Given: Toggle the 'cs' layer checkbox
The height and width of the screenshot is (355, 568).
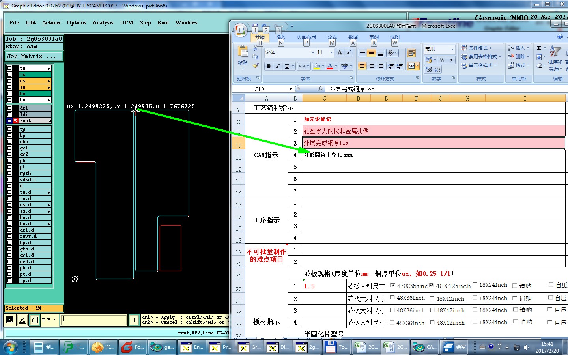Looking at the screenshot, I should click(x=9, y=81).
